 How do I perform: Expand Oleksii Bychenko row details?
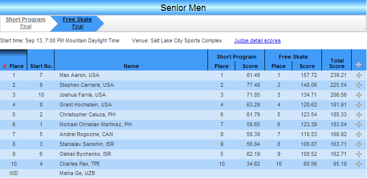359,154
